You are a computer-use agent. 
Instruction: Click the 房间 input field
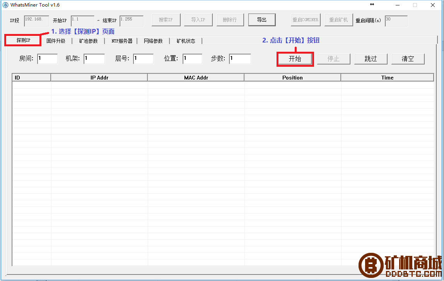click(x=47, y=59)
